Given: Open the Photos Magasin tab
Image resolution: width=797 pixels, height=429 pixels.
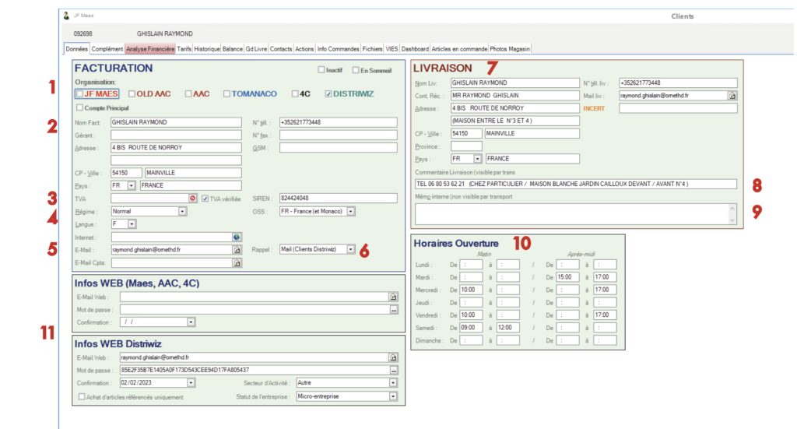Looking at the screenshot, I should [510, 48].
